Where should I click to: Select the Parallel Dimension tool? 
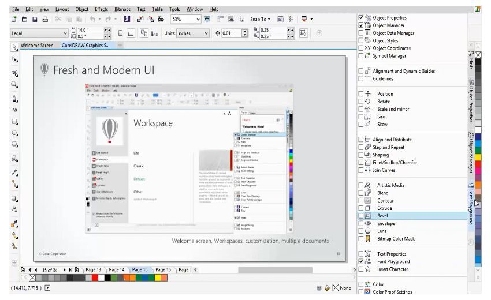[x=14, y=172]
